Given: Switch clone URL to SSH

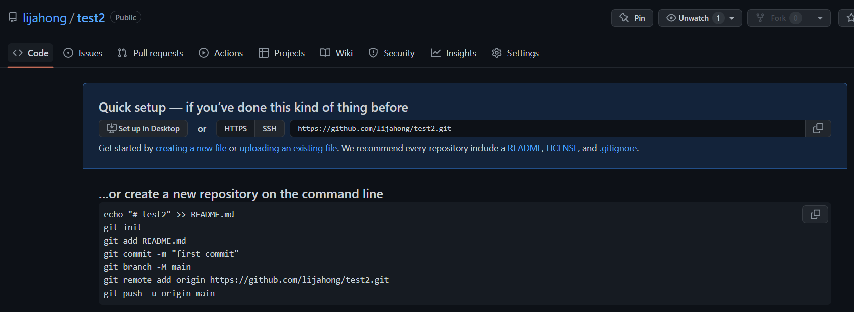Looking at the screenshot, I should click(269, 128).
